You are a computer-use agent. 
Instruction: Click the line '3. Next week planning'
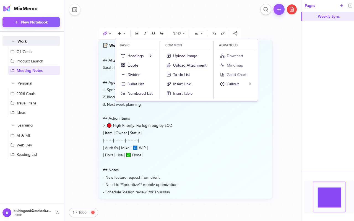(122, 104)
